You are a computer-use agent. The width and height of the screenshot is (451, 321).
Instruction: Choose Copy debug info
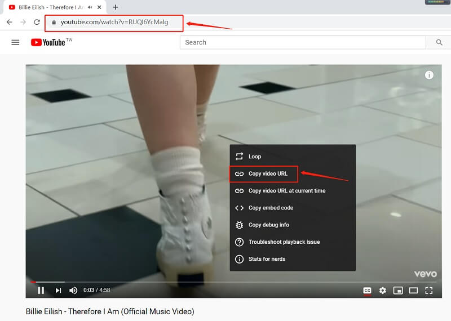(x=293, y=225)
